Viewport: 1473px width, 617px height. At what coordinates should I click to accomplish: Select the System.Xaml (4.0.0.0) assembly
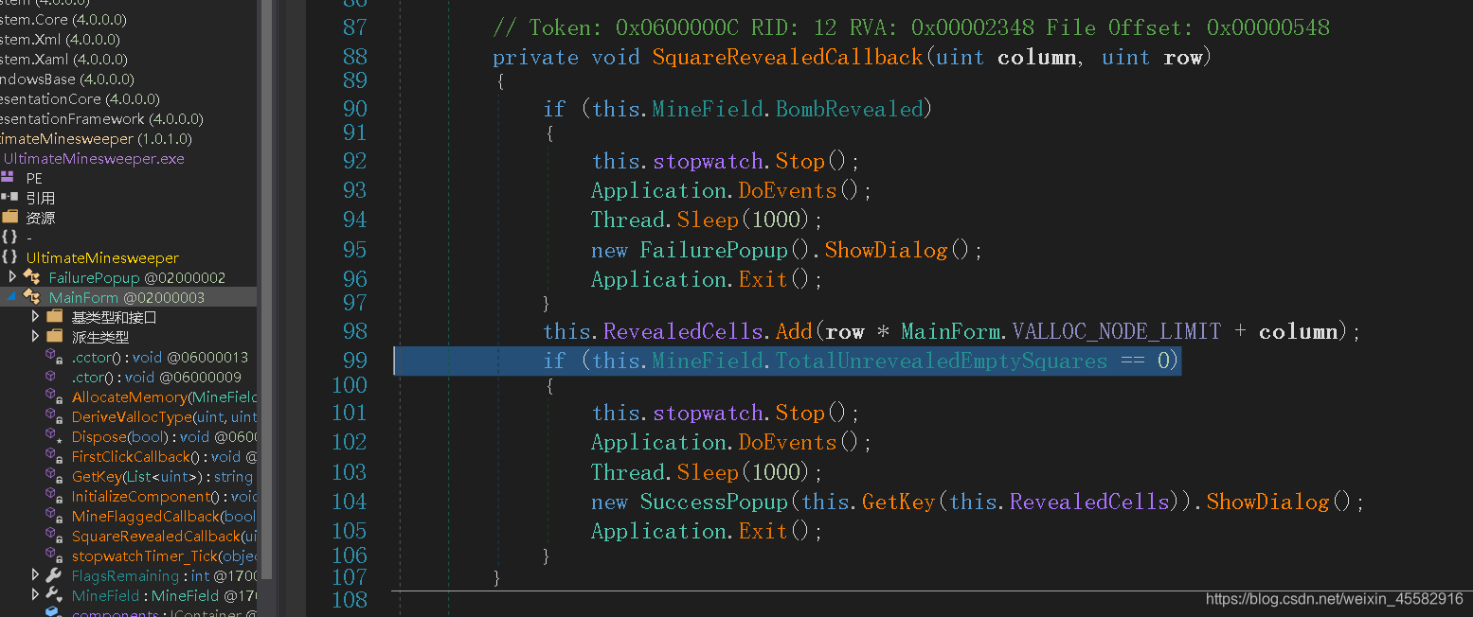point(62,59)
